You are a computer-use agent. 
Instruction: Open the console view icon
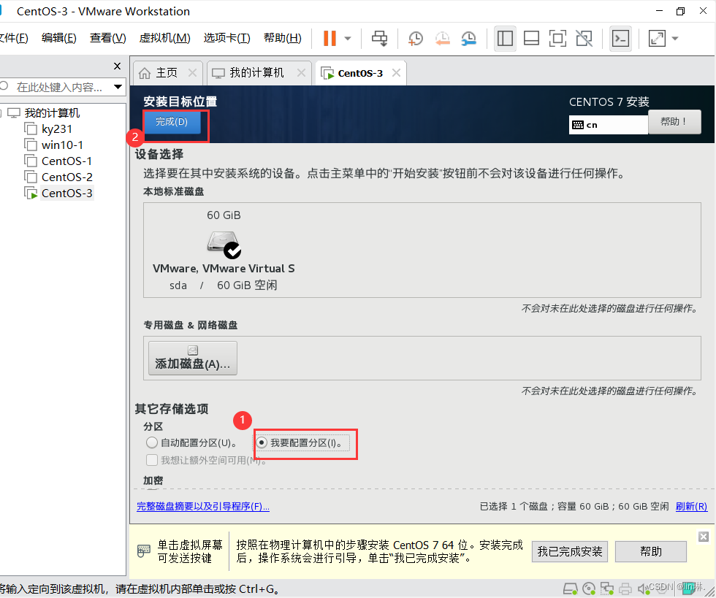click(620, 39)
